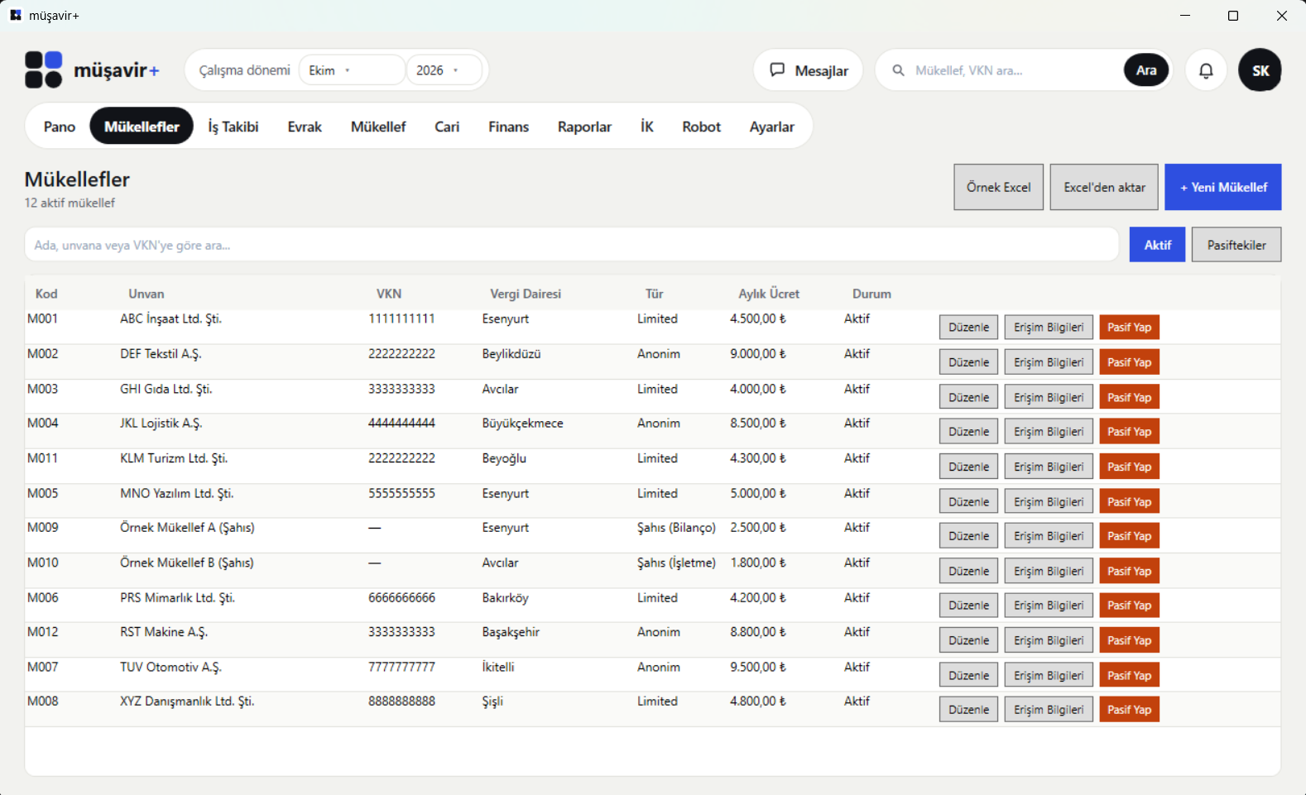The height and width of the screenshot is (795, 1306).
Task: Open Erişim Bilgileri for PRS Mimarlık
Action: (x=1049, y=606)
